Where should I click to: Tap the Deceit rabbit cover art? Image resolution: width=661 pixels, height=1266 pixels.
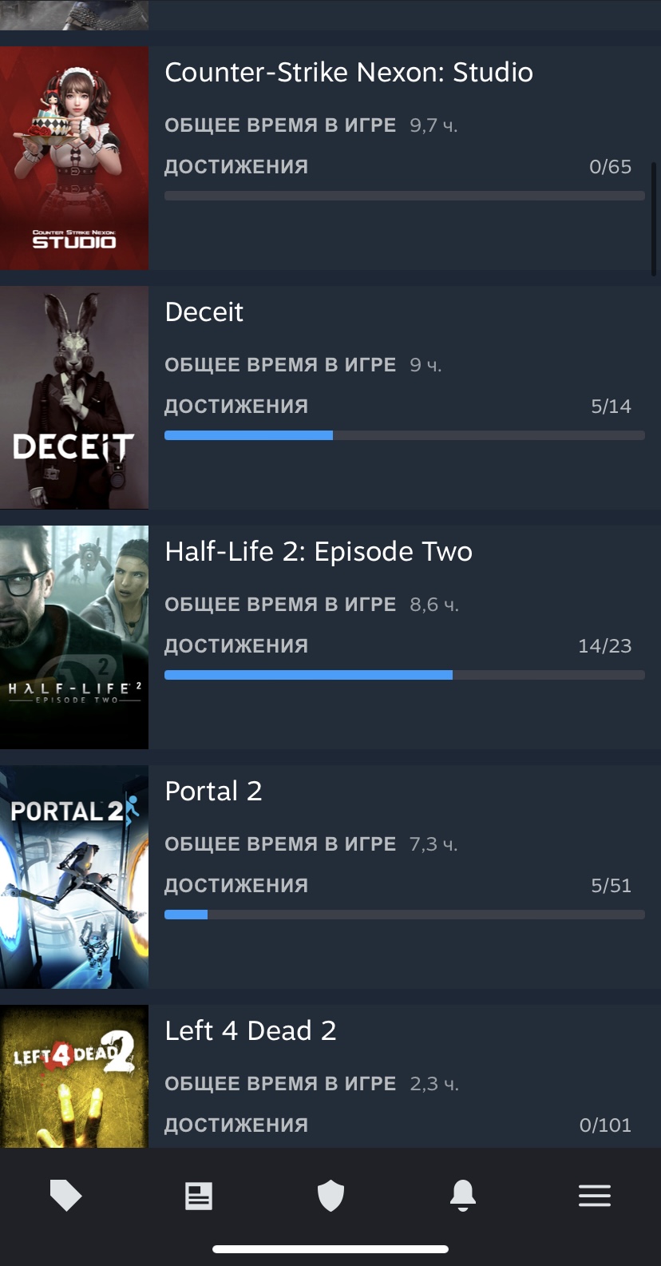click(74, 398)
